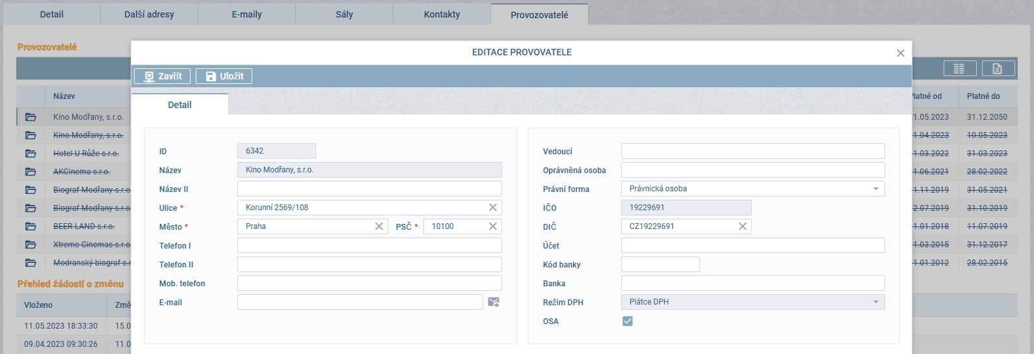The width and height of the screenshot is (1034, 354).
Task: Toggle the OSA checkbox
Action: tap(628, 321)
